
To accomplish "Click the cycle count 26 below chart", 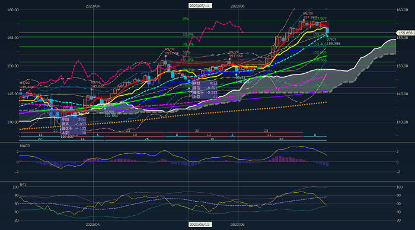I will (x=146, y=139).
